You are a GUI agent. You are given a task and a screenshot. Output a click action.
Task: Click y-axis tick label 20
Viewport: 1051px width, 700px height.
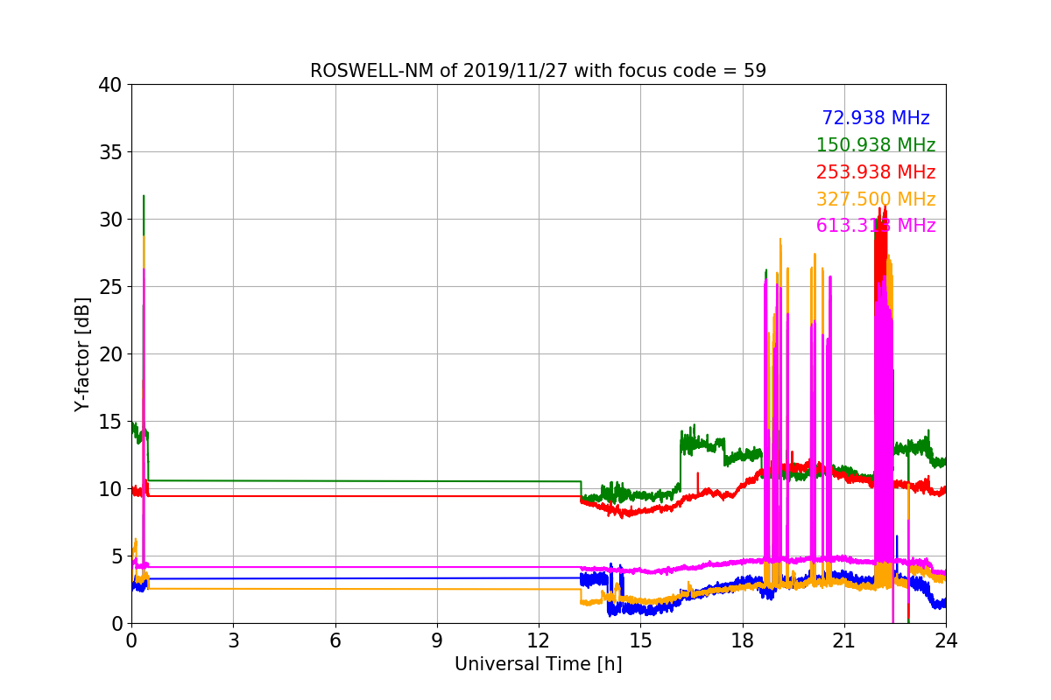click(x=109, y=354)
